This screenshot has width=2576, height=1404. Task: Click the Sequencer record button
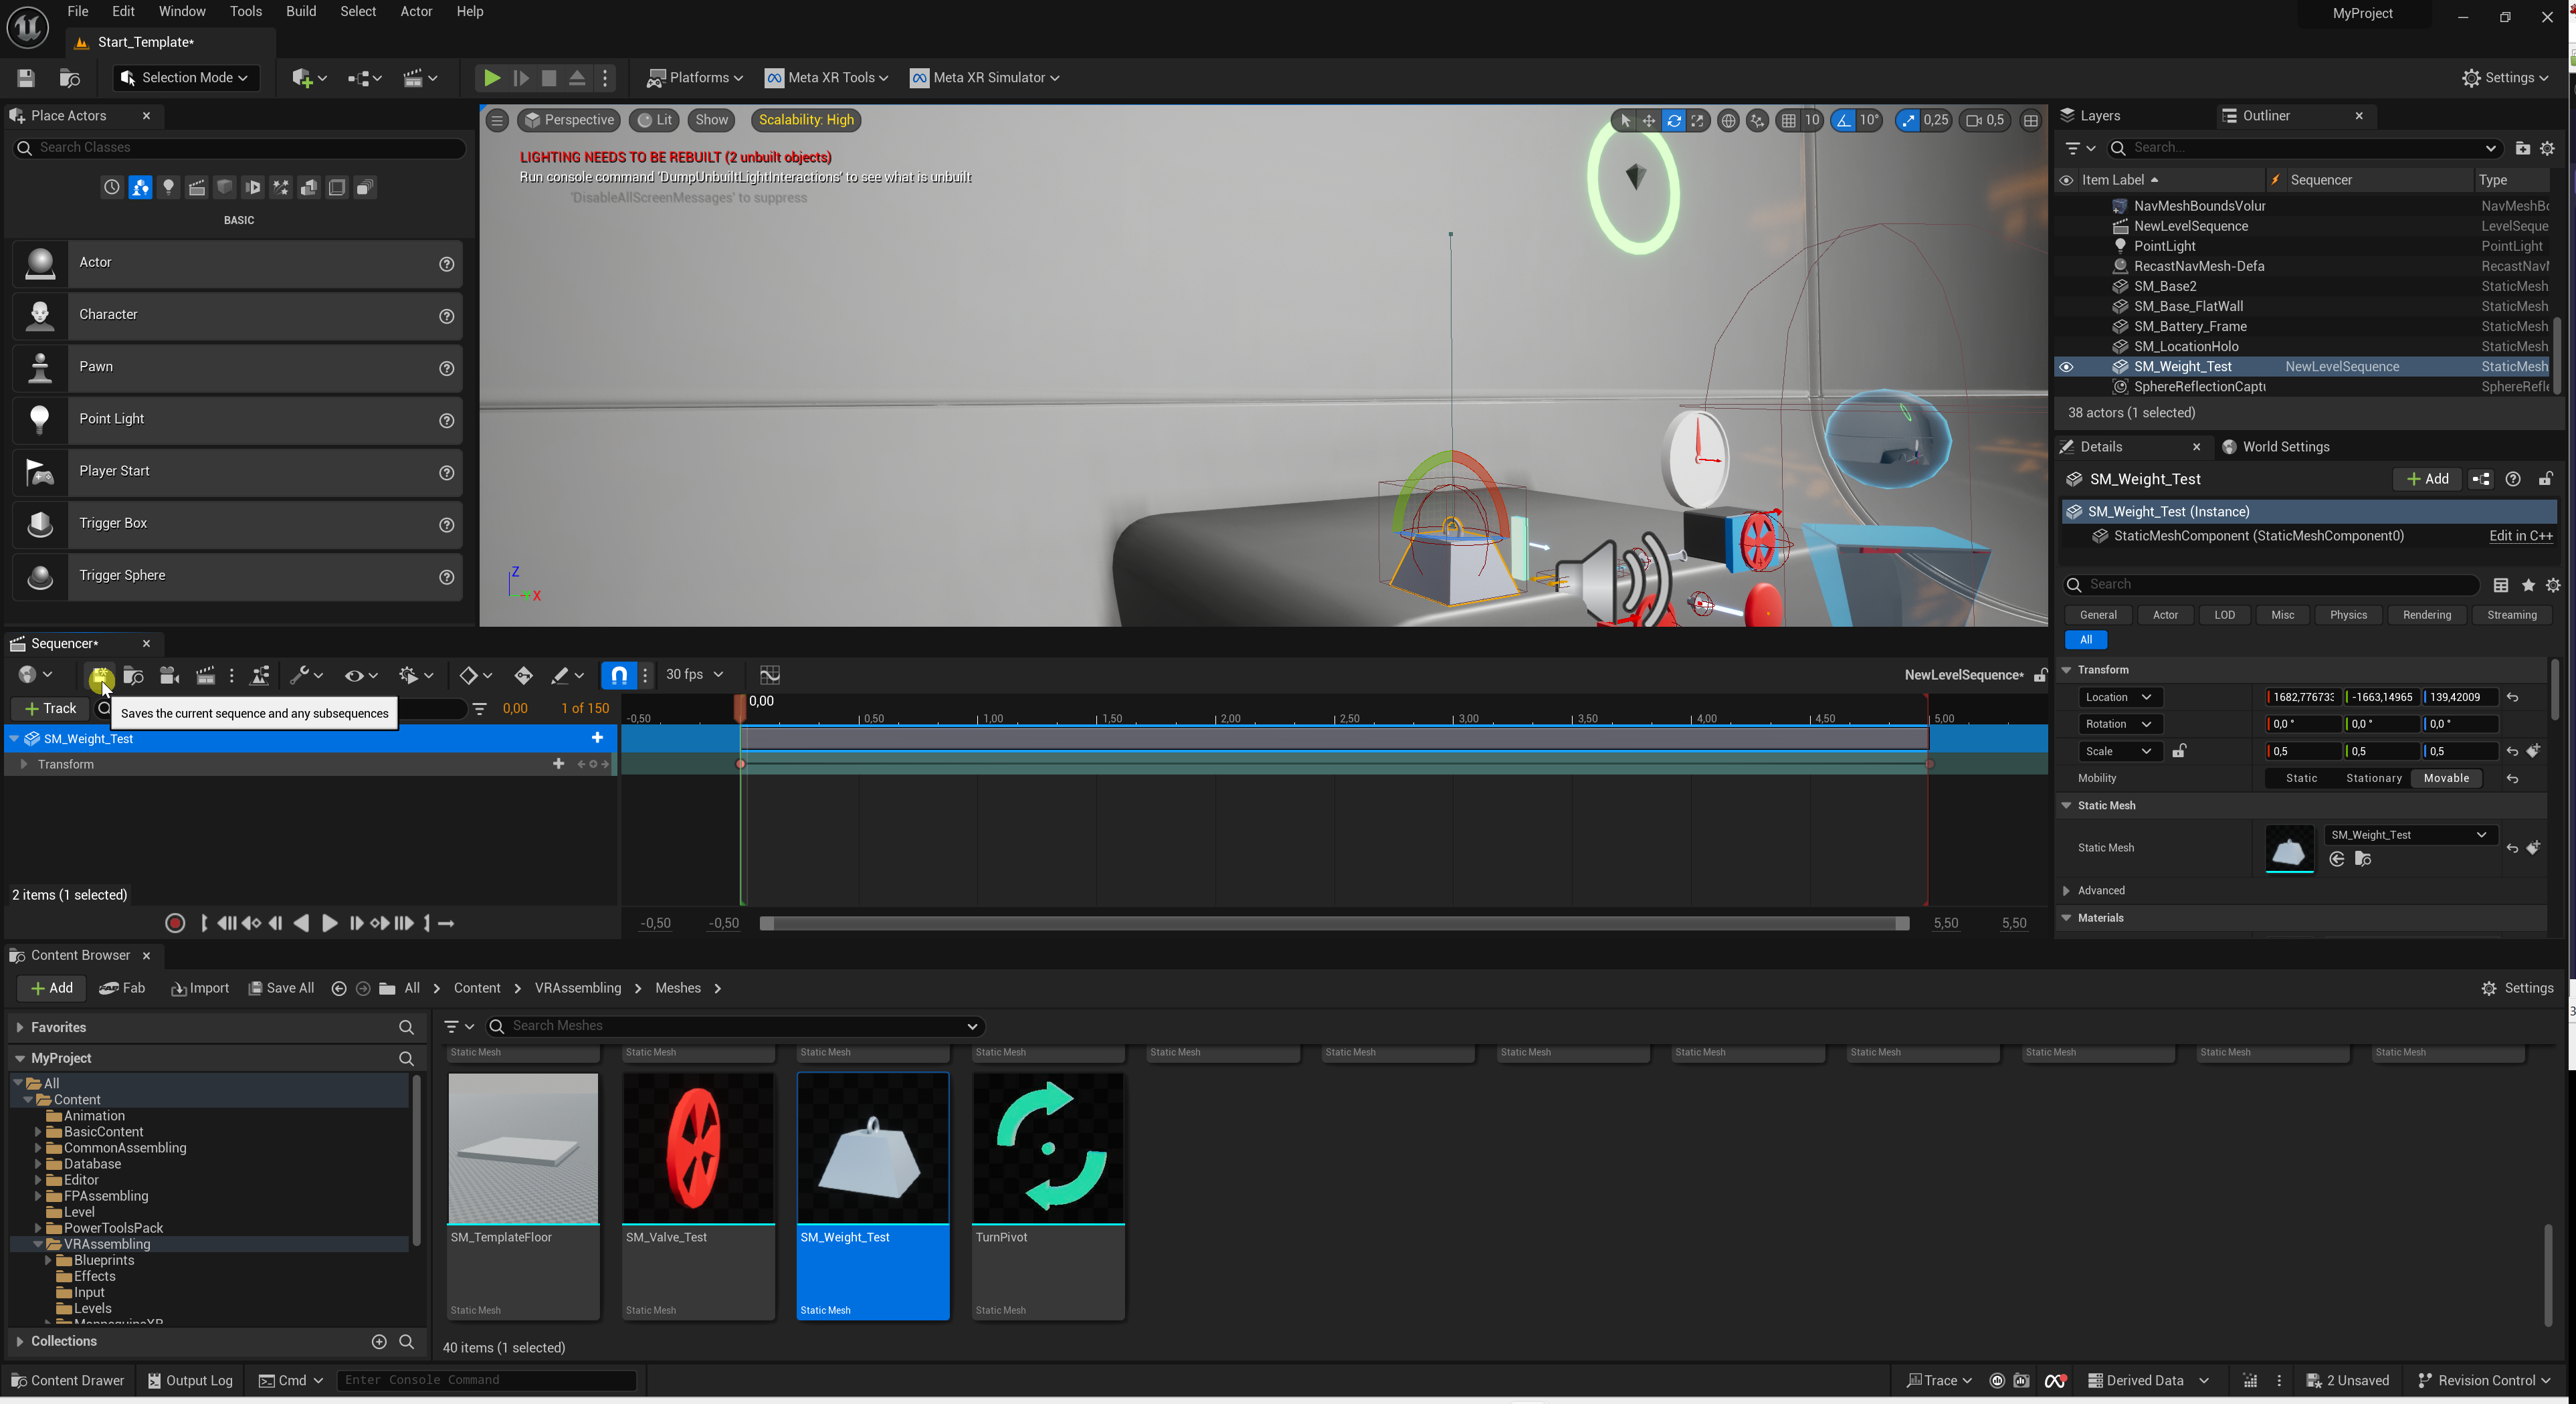point(175,923)
